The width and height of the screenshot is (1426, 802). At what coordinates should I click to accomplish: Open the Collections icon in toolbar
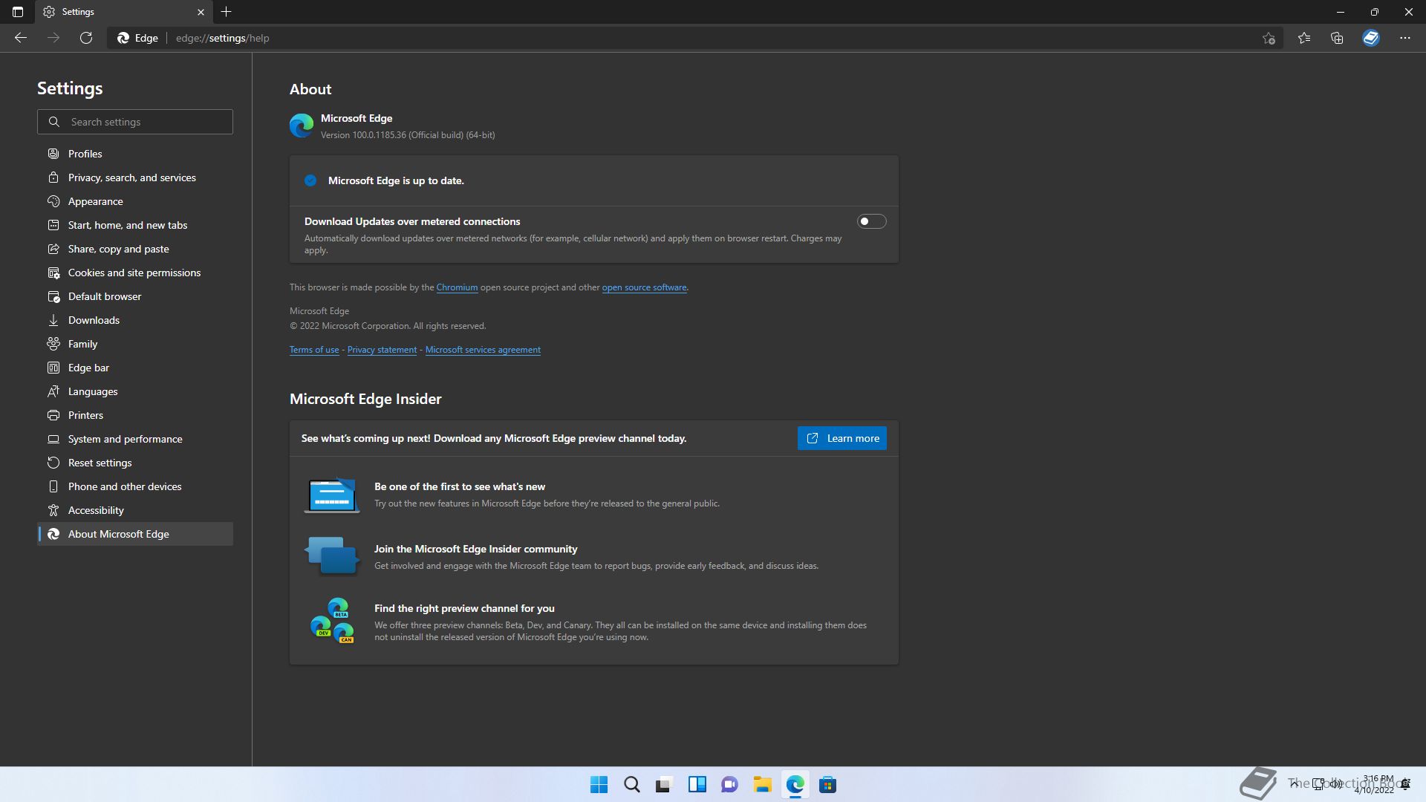click(1337, 38)
